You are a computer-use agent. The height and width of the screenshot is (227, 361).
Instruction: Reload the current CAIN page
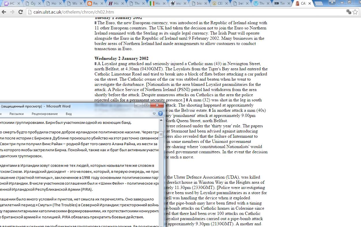coord(20,12)
